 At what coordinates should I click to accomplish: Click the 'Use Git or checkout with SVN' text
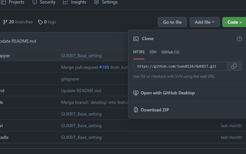tap(174, 76)
